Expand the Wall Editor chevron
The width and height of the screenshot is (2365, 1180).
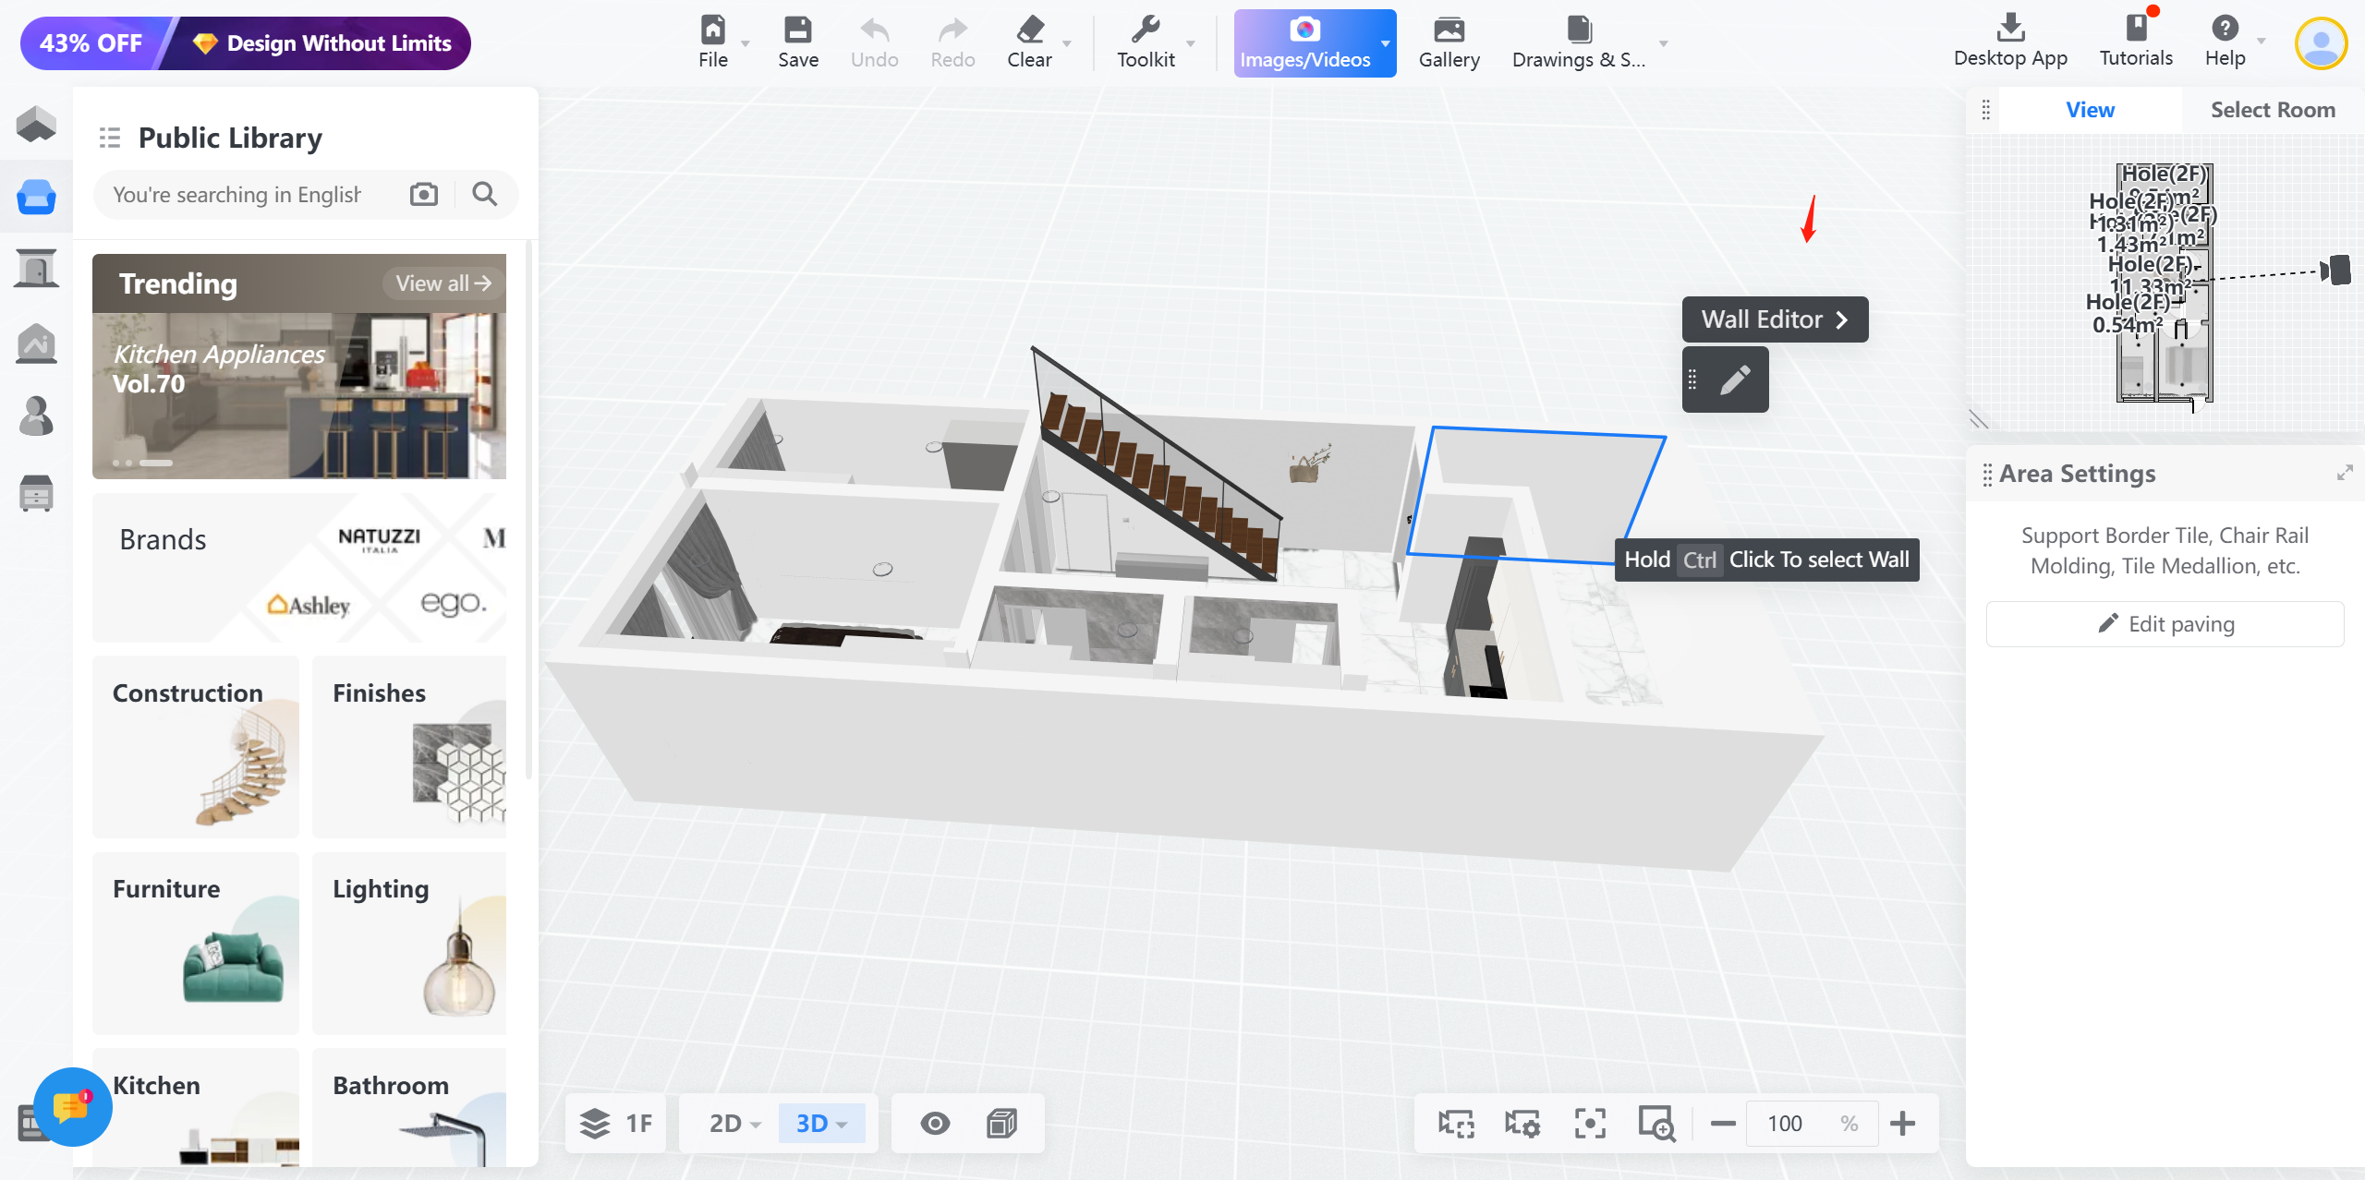coord(1841,319)
